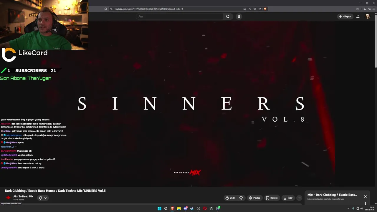Click the subscription notification bell dropdown
The height and width of the screenshot is (212, 377).
tap(43, 198)
